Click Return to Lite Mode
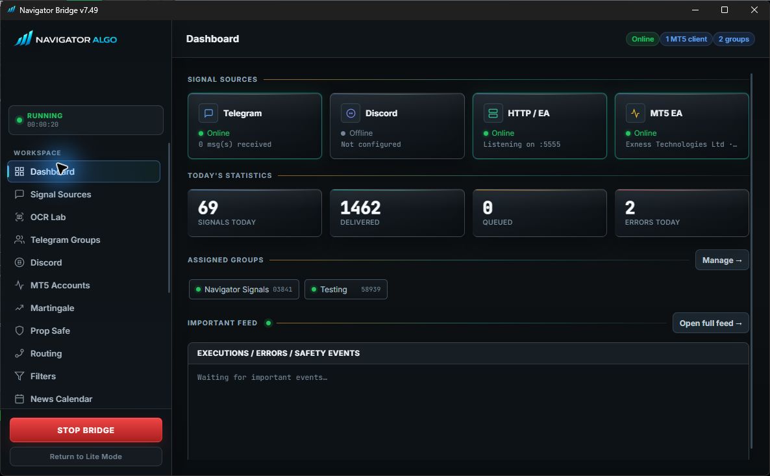 tap(86, 457)
